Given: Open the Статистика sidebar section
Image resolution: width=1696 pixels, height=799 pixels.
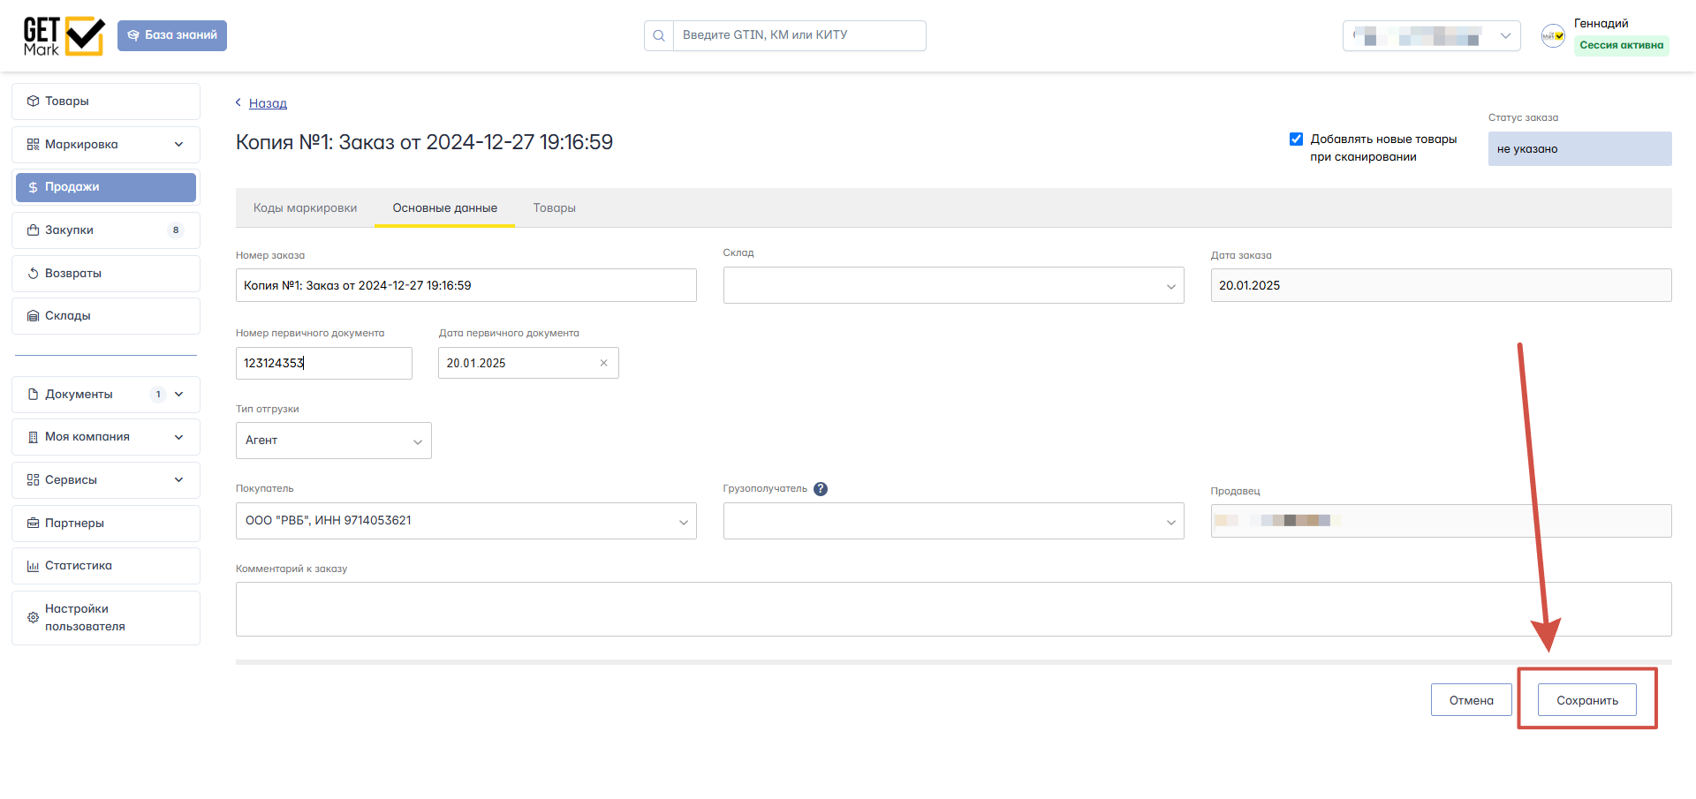Looking at the screenshot, I should (x=106, y=566).
